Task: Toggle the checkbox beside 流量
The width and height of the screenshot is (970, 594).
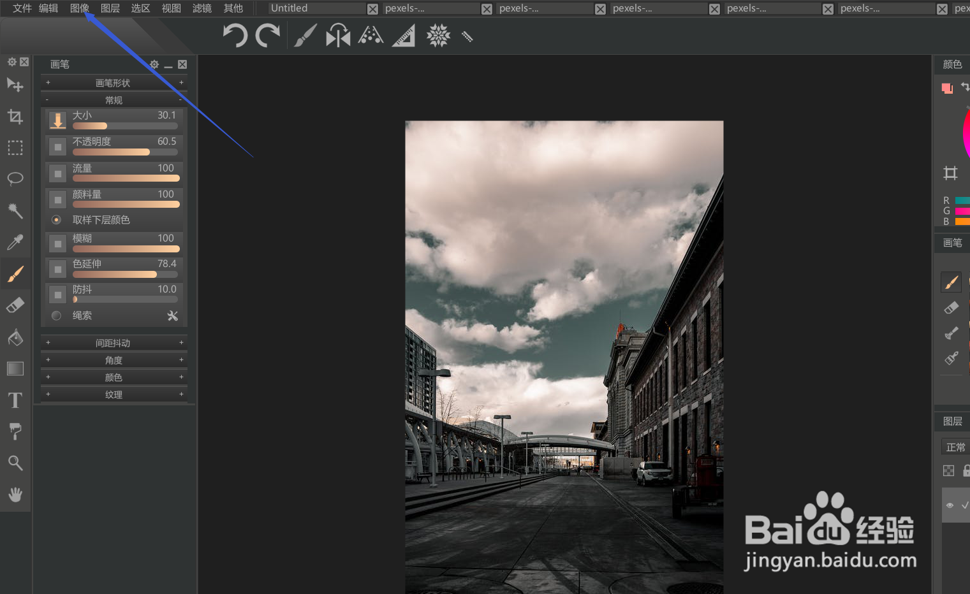Action: point(57,173)
